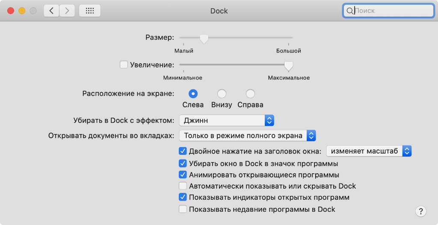Click the Поиск search field
Screen dimensions: 438x225
(391, 11)
